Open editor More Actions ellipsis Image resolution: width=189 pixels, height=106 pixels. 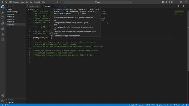point(186,6)
